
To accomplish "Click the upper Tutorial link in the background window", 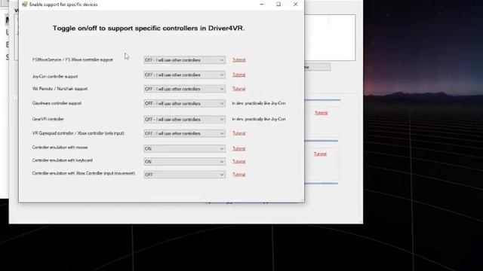I will [321, 113].
